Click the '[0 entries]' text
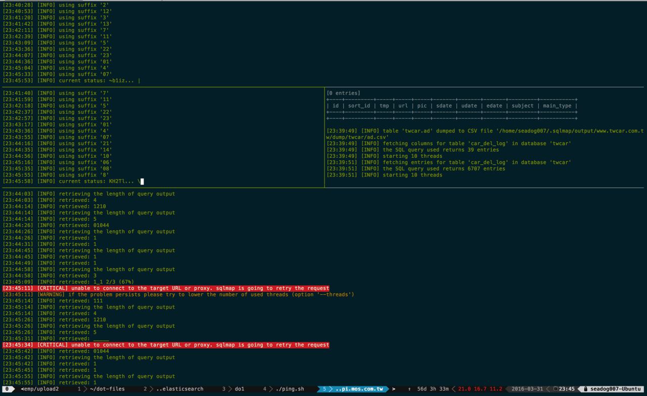Viewport: 647px width, 396px height. pyautogui.click(x=344, y=93)
